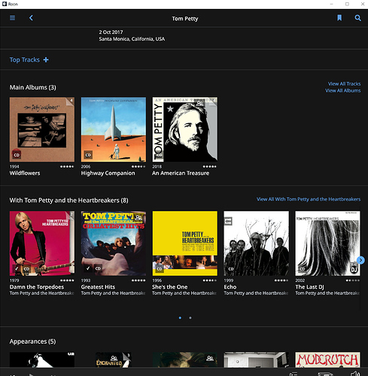Go to second Heartbreakers carousel page dot
Image resolution: width=368 pixels, height=376 pixels.
pos(190,318)
